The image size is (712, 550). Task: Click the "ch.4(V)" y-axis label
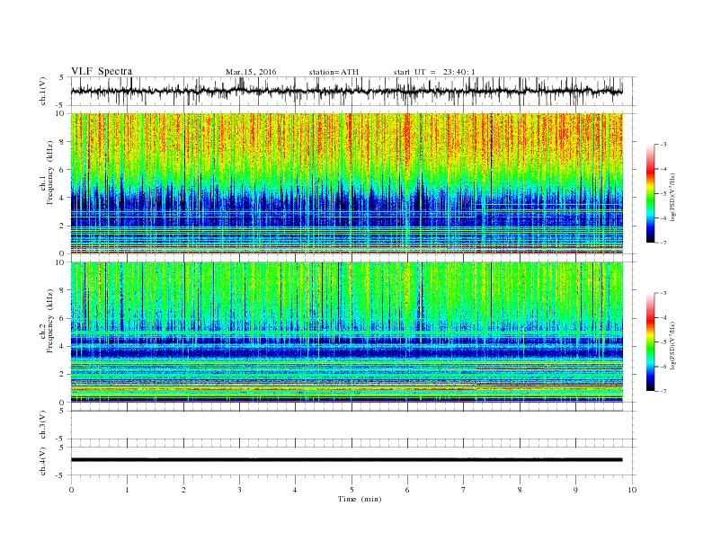click(x=43, y=461)
